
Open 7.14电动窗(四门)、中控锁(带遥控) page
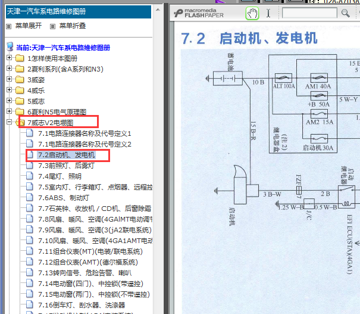[90, 284]
